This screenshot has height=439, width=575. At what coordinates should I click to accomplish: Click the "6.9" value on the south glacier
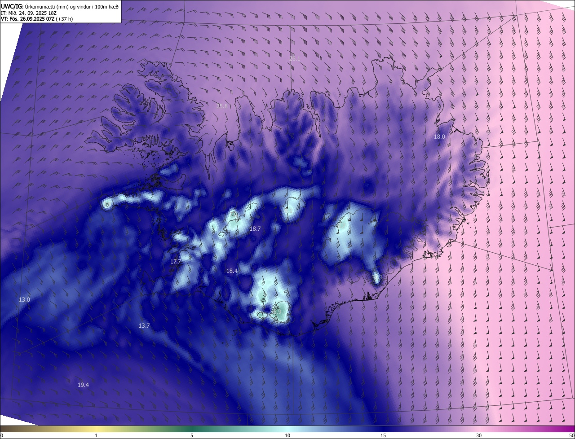point(277,312)
